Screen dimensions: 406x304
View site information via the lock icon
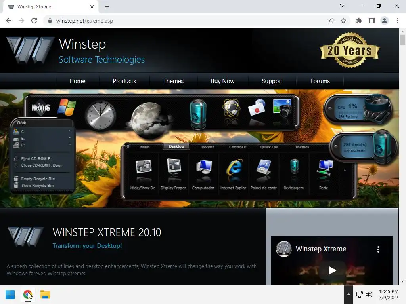tap(50, 21)
